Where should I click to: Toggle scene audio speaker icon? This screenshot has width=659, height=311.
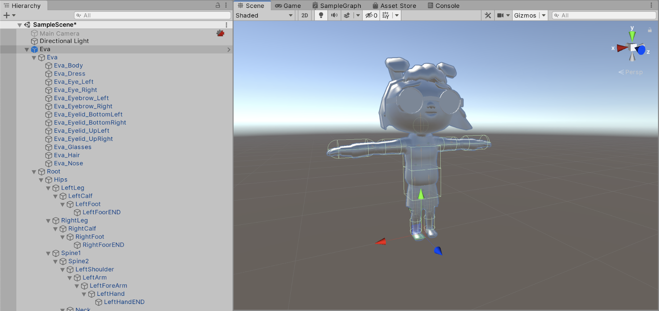(x=334, y=15)
